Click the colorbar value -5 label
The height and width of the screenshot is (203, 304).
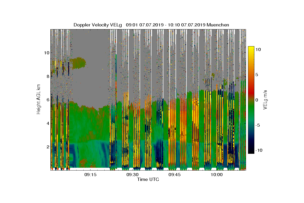pyautogui.click(x=257, y=125)
